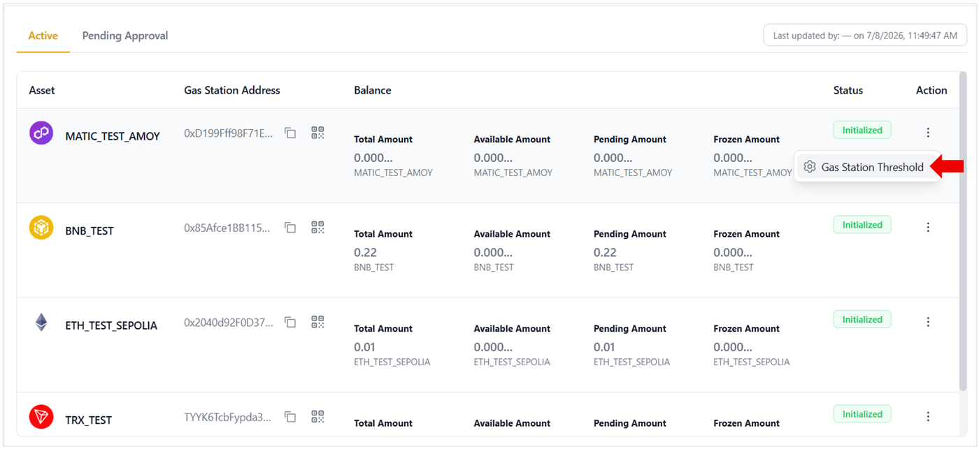Image resolution: width=979 pixels, height=449 pixels.
Task: Click the BNB_TEST Pending Amount value 0.22
Action: pyautogui.click(x=605, y=253)
